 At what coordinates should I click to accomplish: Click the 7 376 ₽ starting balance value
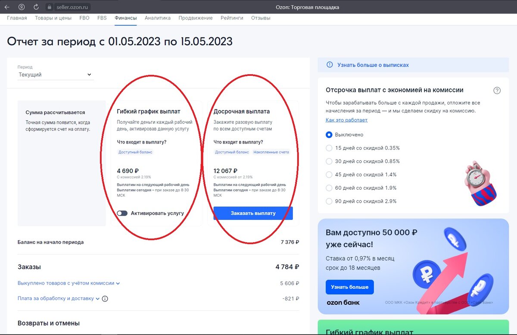[x=290, y=242]
